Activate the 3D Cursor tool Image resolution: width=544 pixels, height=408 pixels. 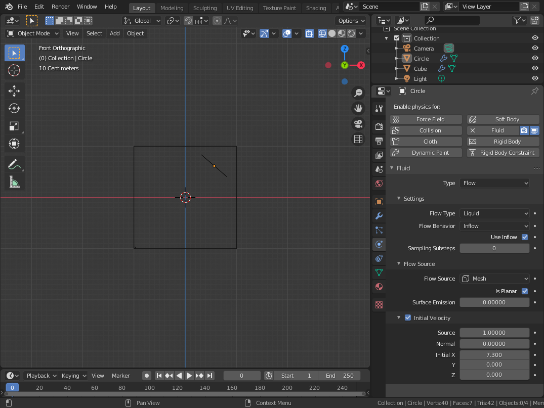coord(14,70)
